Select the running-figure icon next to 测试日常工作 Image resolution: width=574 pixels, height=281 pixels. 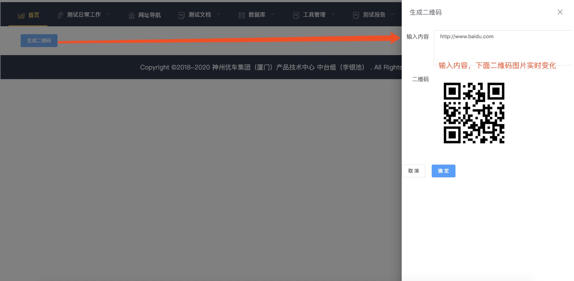pyautogui.click(x=60, y=15)
